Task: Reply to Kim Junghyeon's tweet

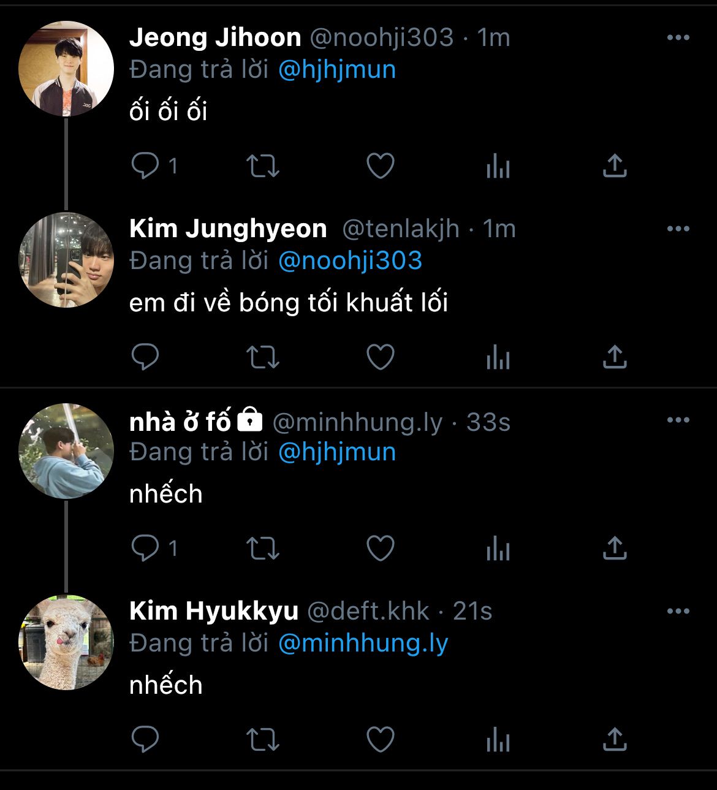Action: [145, 357]
